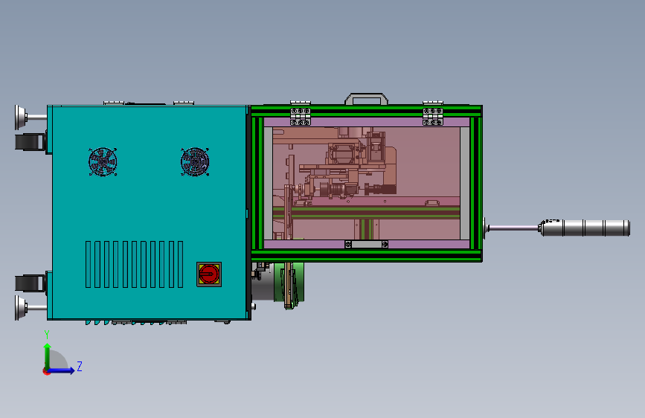645x418 pixels.
Task: Select the left hinge on the enclosure door
Action: 301,117
